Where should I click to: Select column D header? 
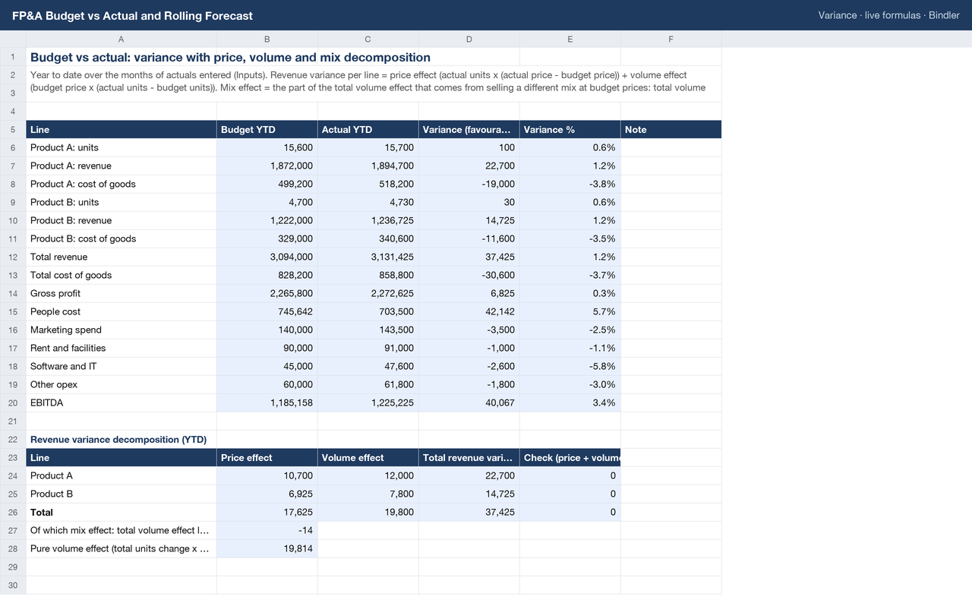pos(469,39)
